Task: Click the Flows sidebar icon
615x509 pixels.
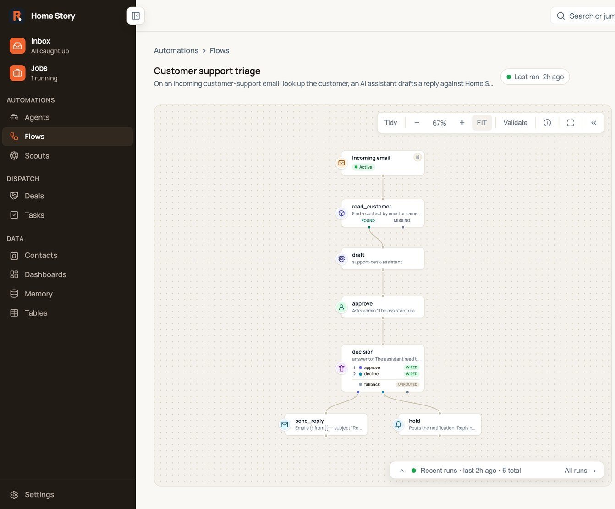Action: click(14, 137)
